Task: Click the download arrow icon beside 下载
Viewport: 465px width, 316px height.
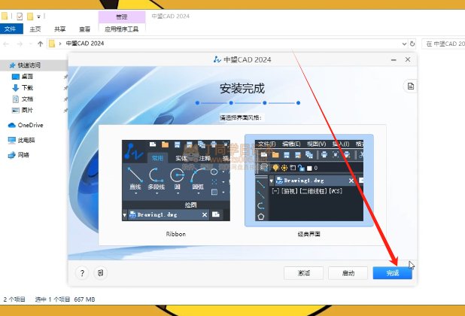Action: [x=15, y=88]
